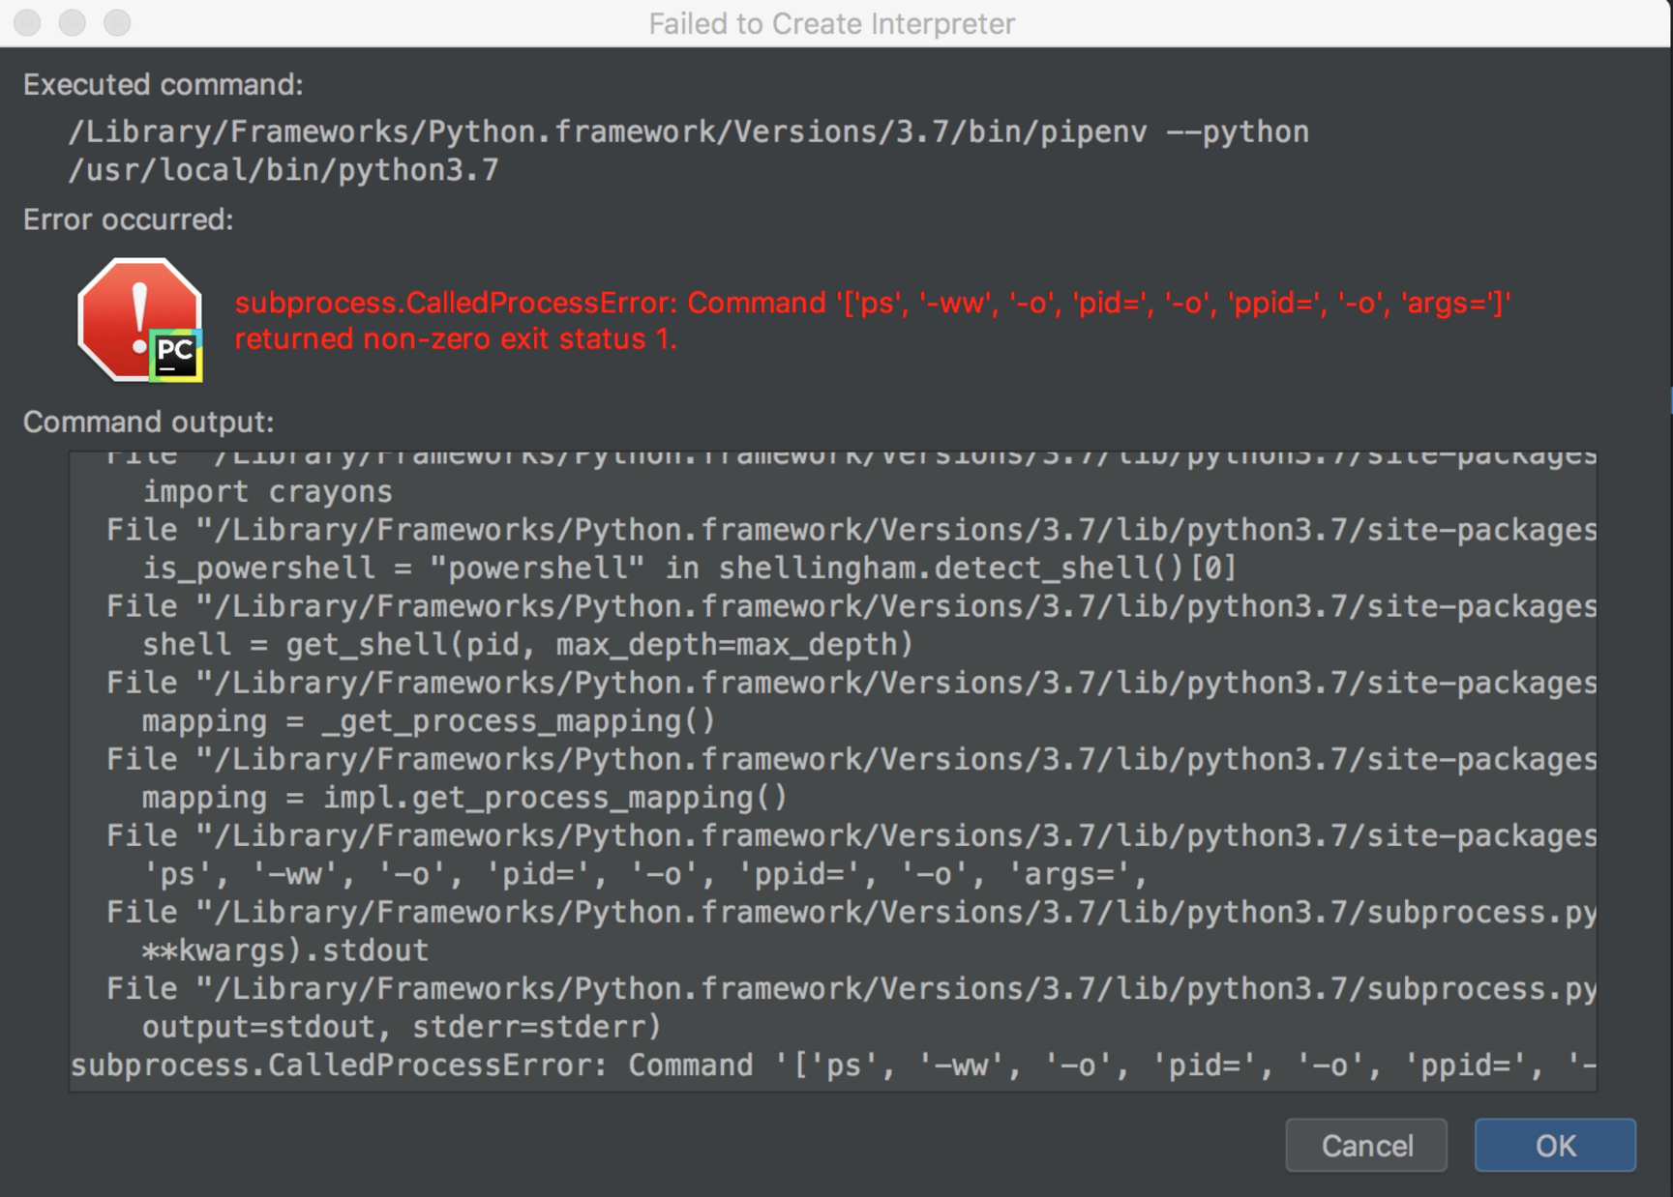This screenshot has height=1197, width=1673.
Task: Click the is_powershell traceback line
Action: [689, 568]
